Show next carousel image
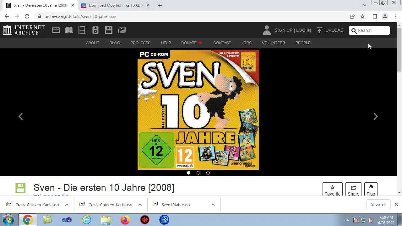Screen dimensions: 402x226 (x=376, y=116)
